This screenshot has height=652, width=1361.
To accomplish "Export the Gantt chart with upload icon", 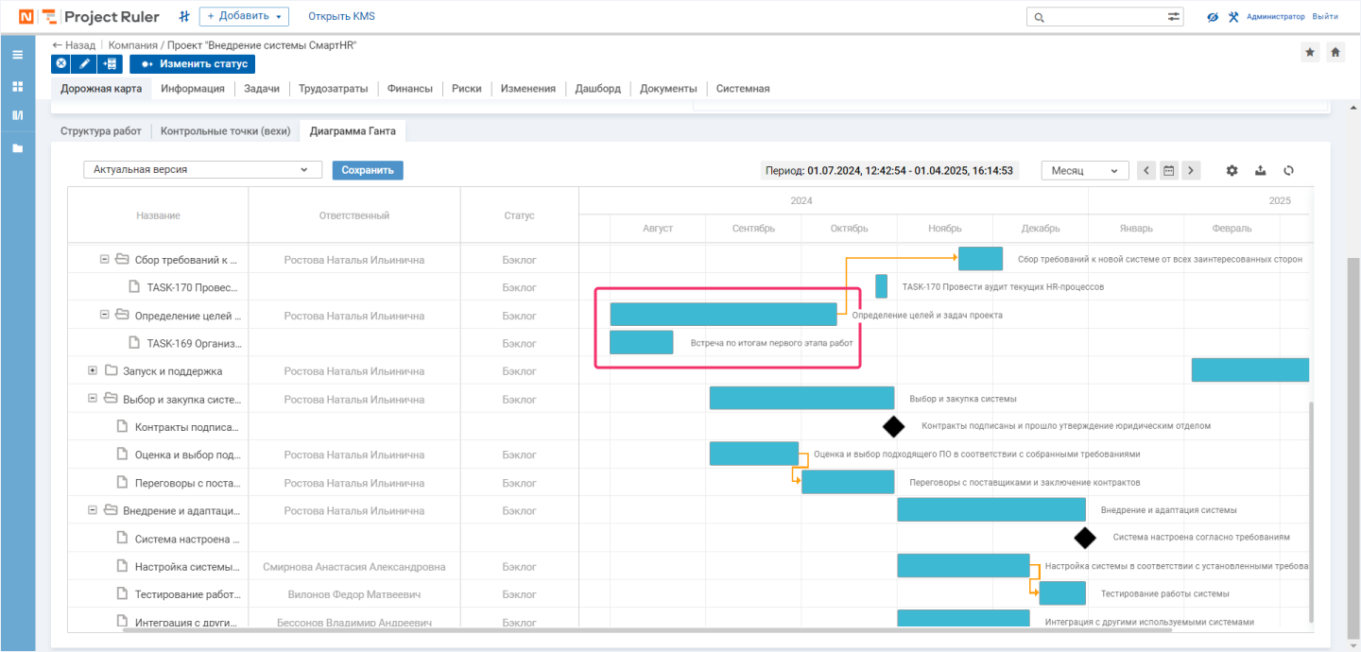I will (x=1260, y=171).
